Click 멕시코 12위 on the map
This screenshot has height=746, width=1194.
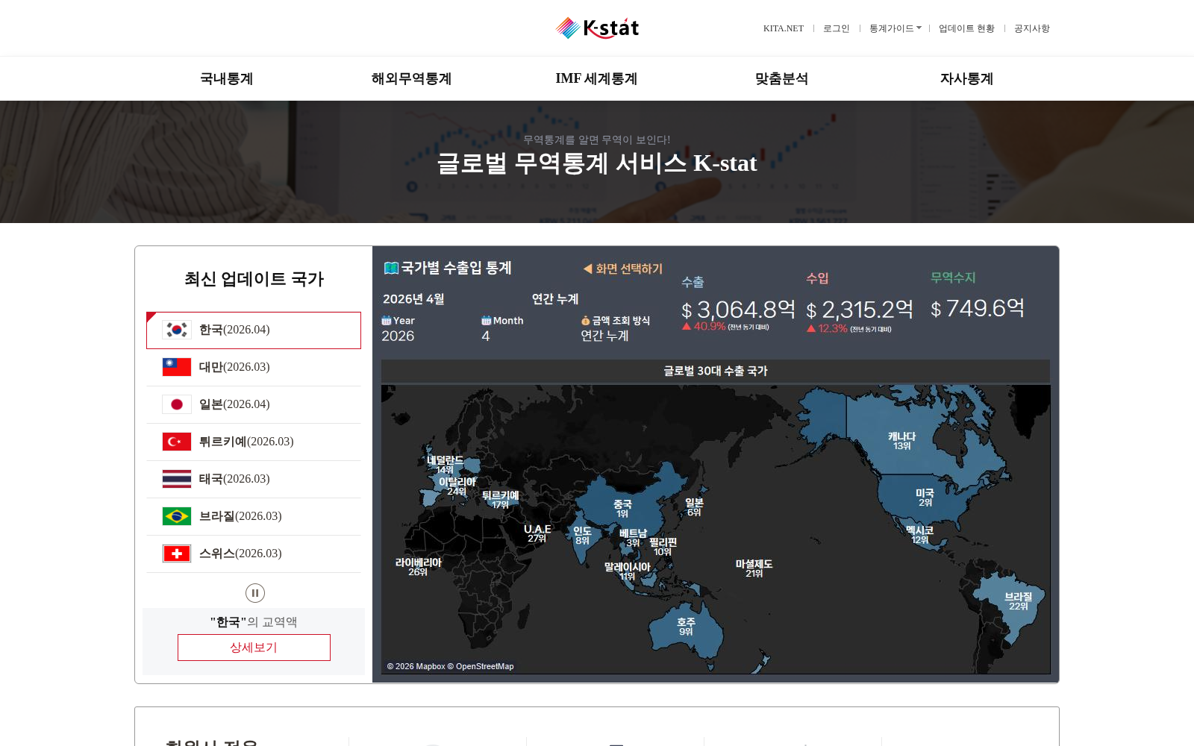coord(919,535)
